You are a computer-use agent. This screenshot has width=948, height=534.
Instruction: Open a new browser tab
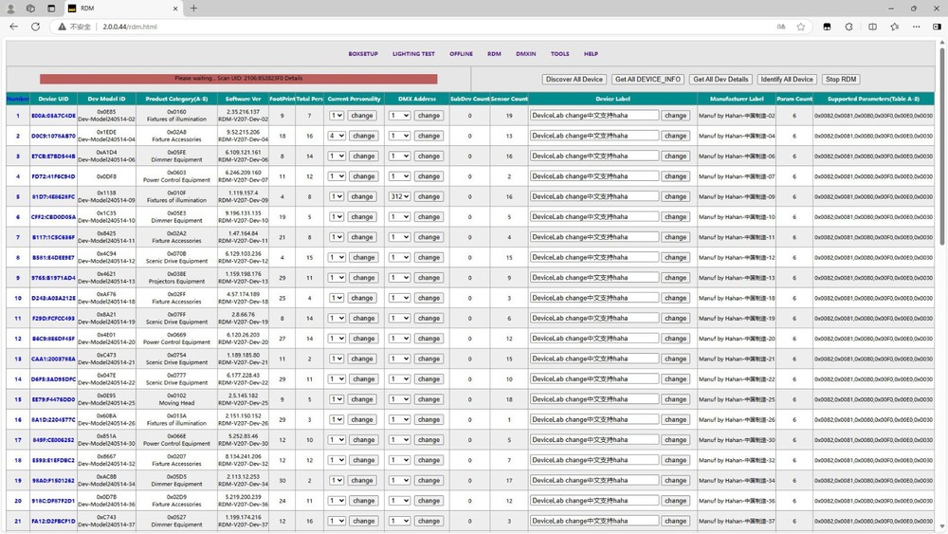click(193, 8)
